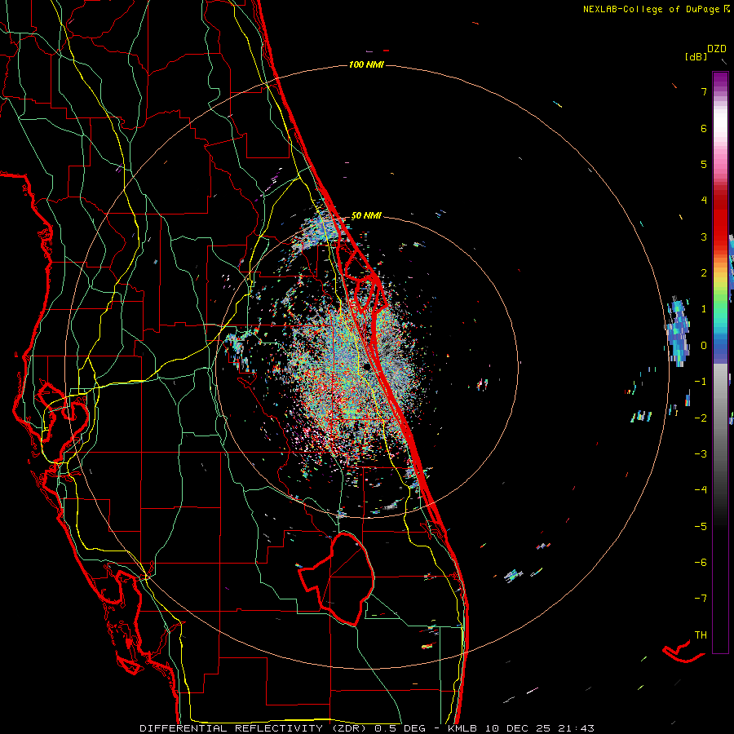This screenshot has width=734, height=734.
Task: Click the 2 tick on the dB scale
Action: (704, 273)
